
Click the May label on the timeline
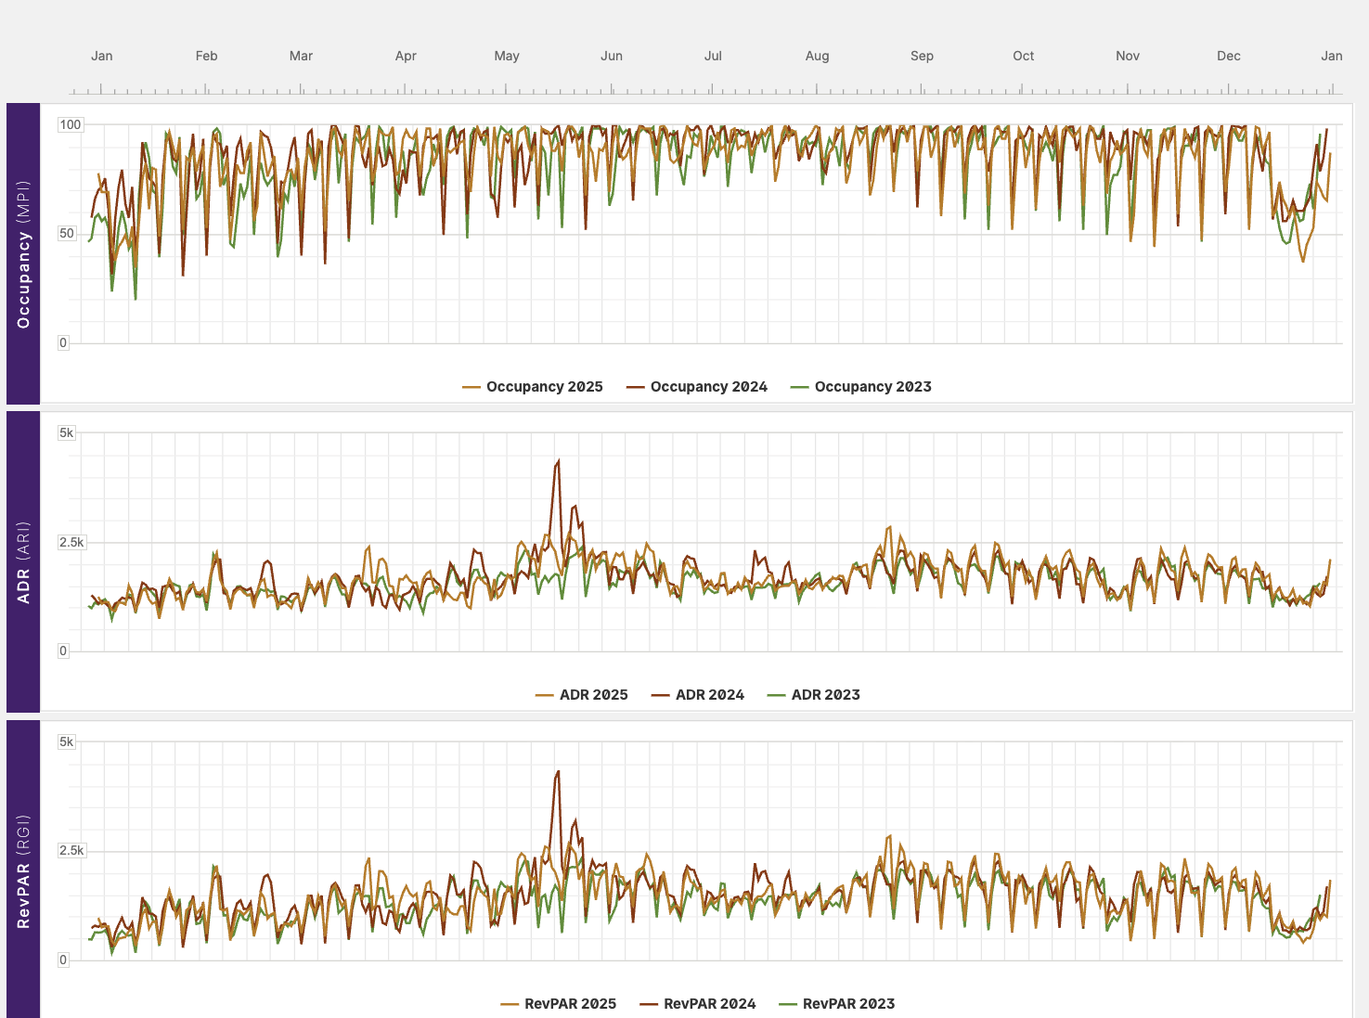(x=507, y=56)
